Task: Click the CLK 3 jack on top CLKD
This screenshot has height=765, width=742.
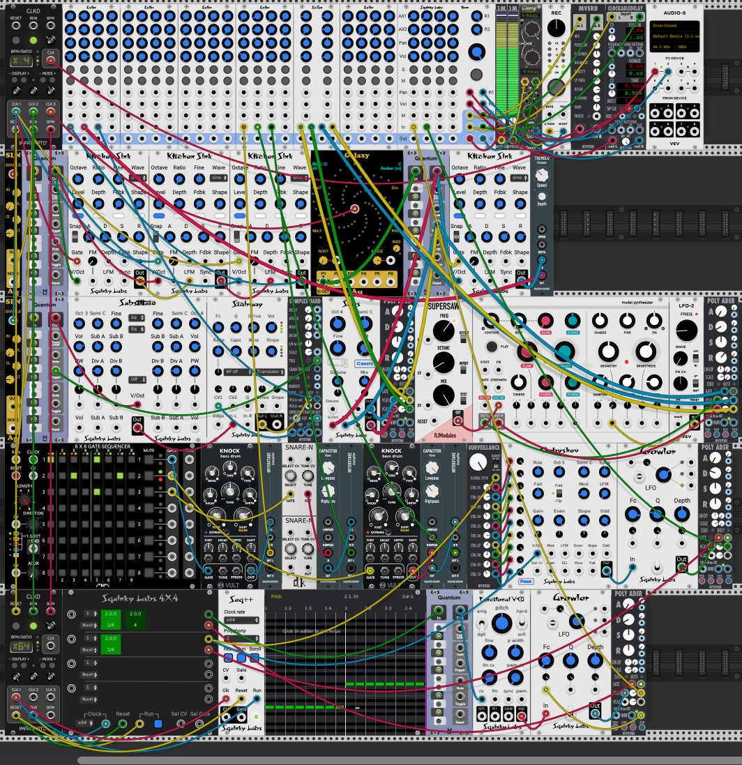Action: (50, 112)
